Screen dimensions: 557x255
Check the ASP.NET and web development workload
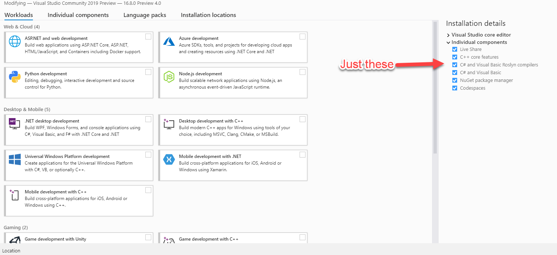(x=148, y=37)
